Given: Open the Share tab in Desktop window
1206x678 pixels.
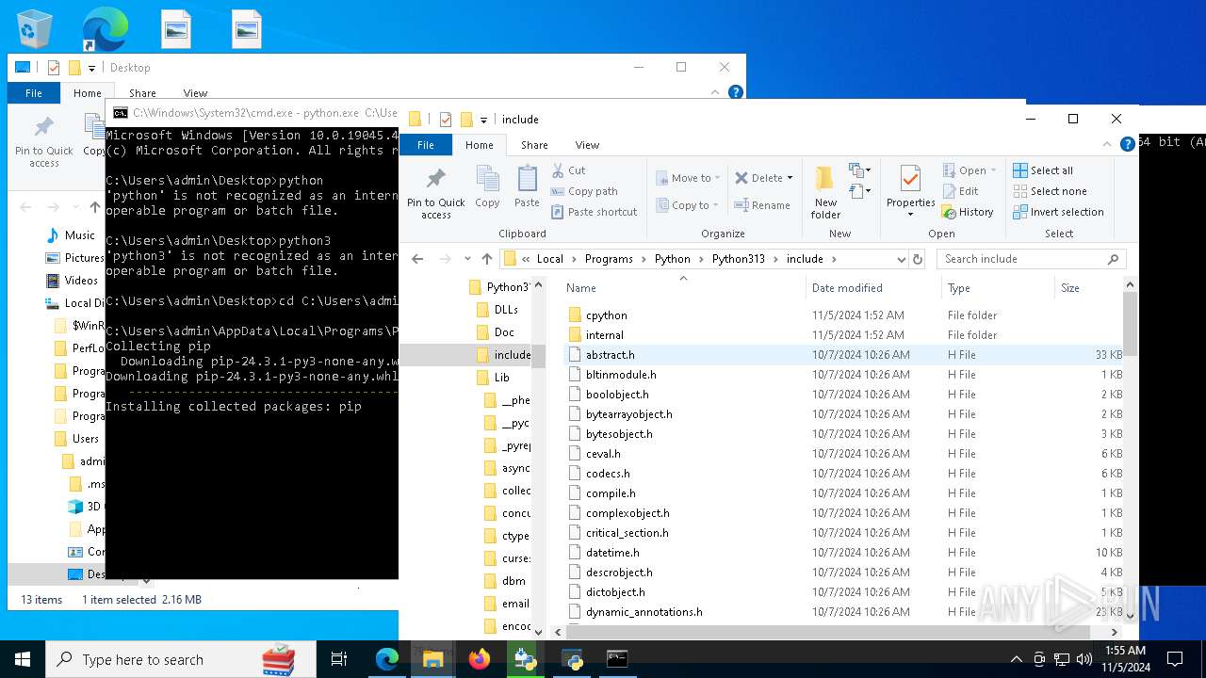Looking at the screenshot, I should click(142, 93).
